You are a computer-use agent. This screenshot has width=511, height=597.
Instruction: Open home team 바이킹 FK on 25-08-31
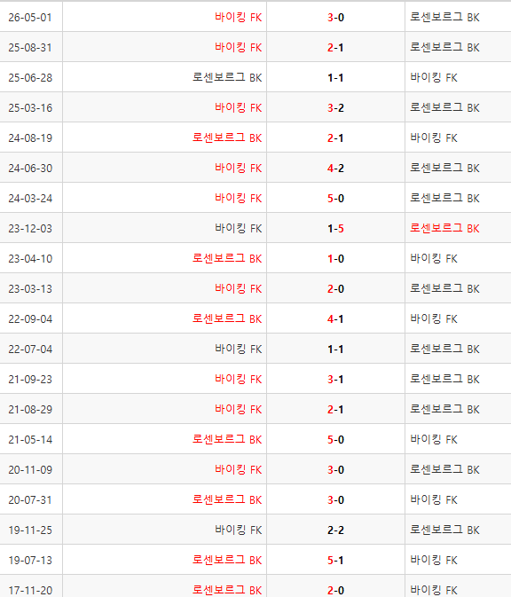click(239, 48)
